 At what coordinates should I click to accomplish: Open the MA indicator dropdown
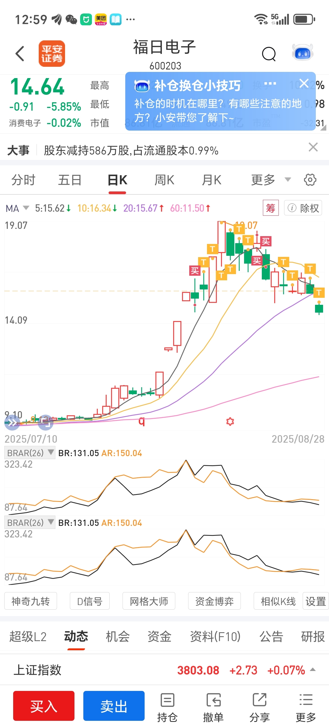pyautogui.click(x=17, y=208)
